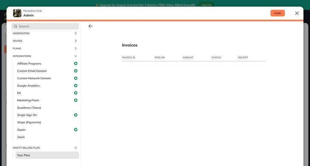Click the star badge next to Kit
Image resolution: width=310 pixels, height=166 pixels.
75,93
